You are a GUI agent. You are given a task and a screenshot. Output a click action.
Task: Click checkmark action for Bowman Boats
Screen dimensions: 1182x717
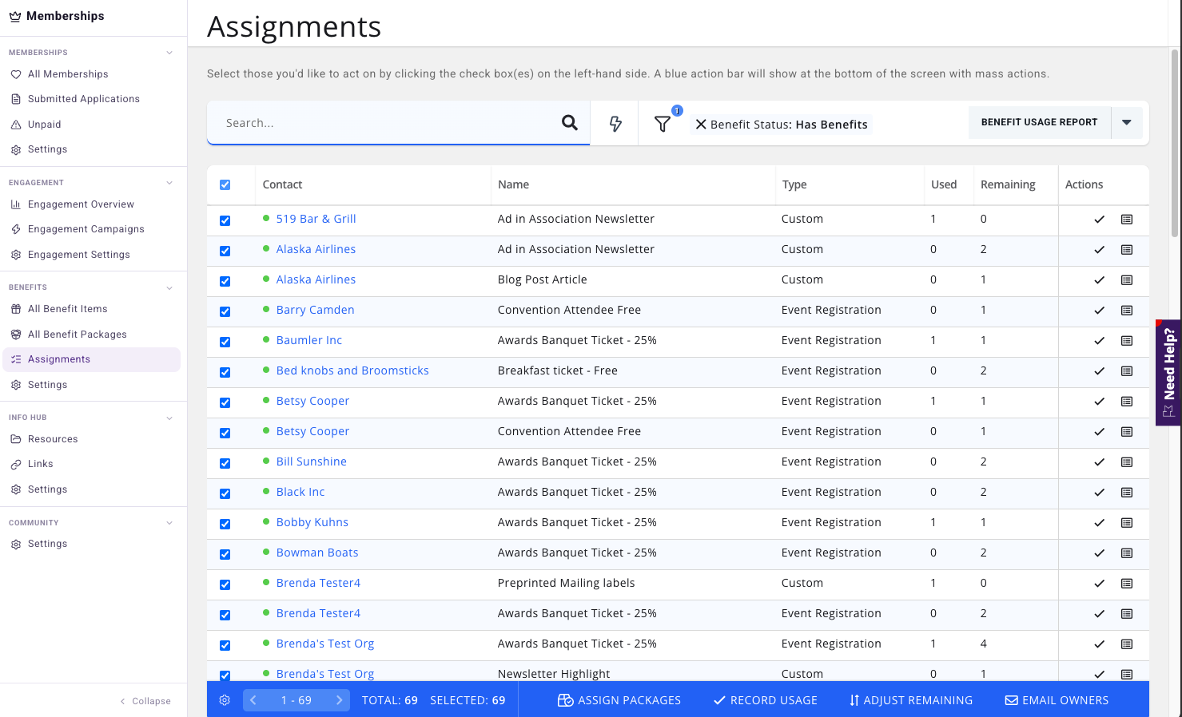tap(1100, 553)
